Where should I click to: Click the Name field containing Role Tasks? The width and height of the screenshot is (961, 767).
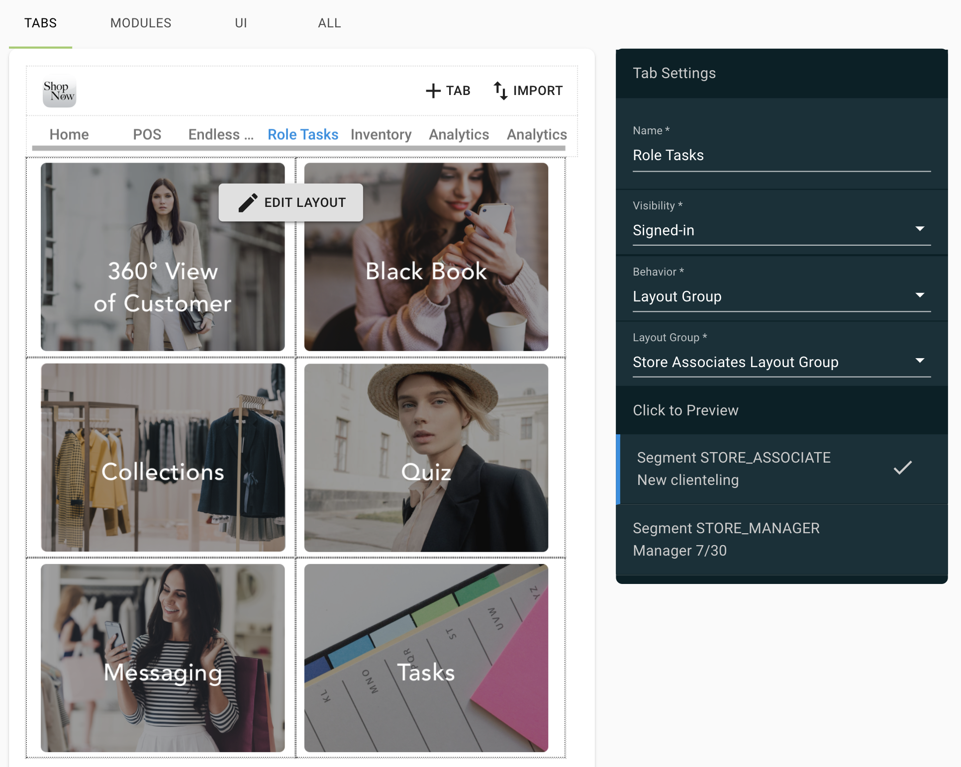pos(781,156)
